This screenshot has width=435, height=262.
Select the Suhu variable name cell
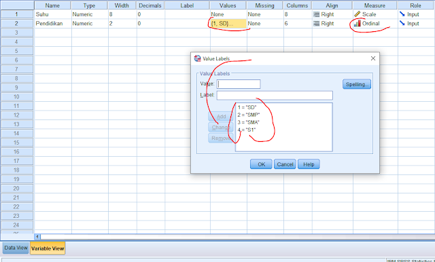tap(53, 14)
